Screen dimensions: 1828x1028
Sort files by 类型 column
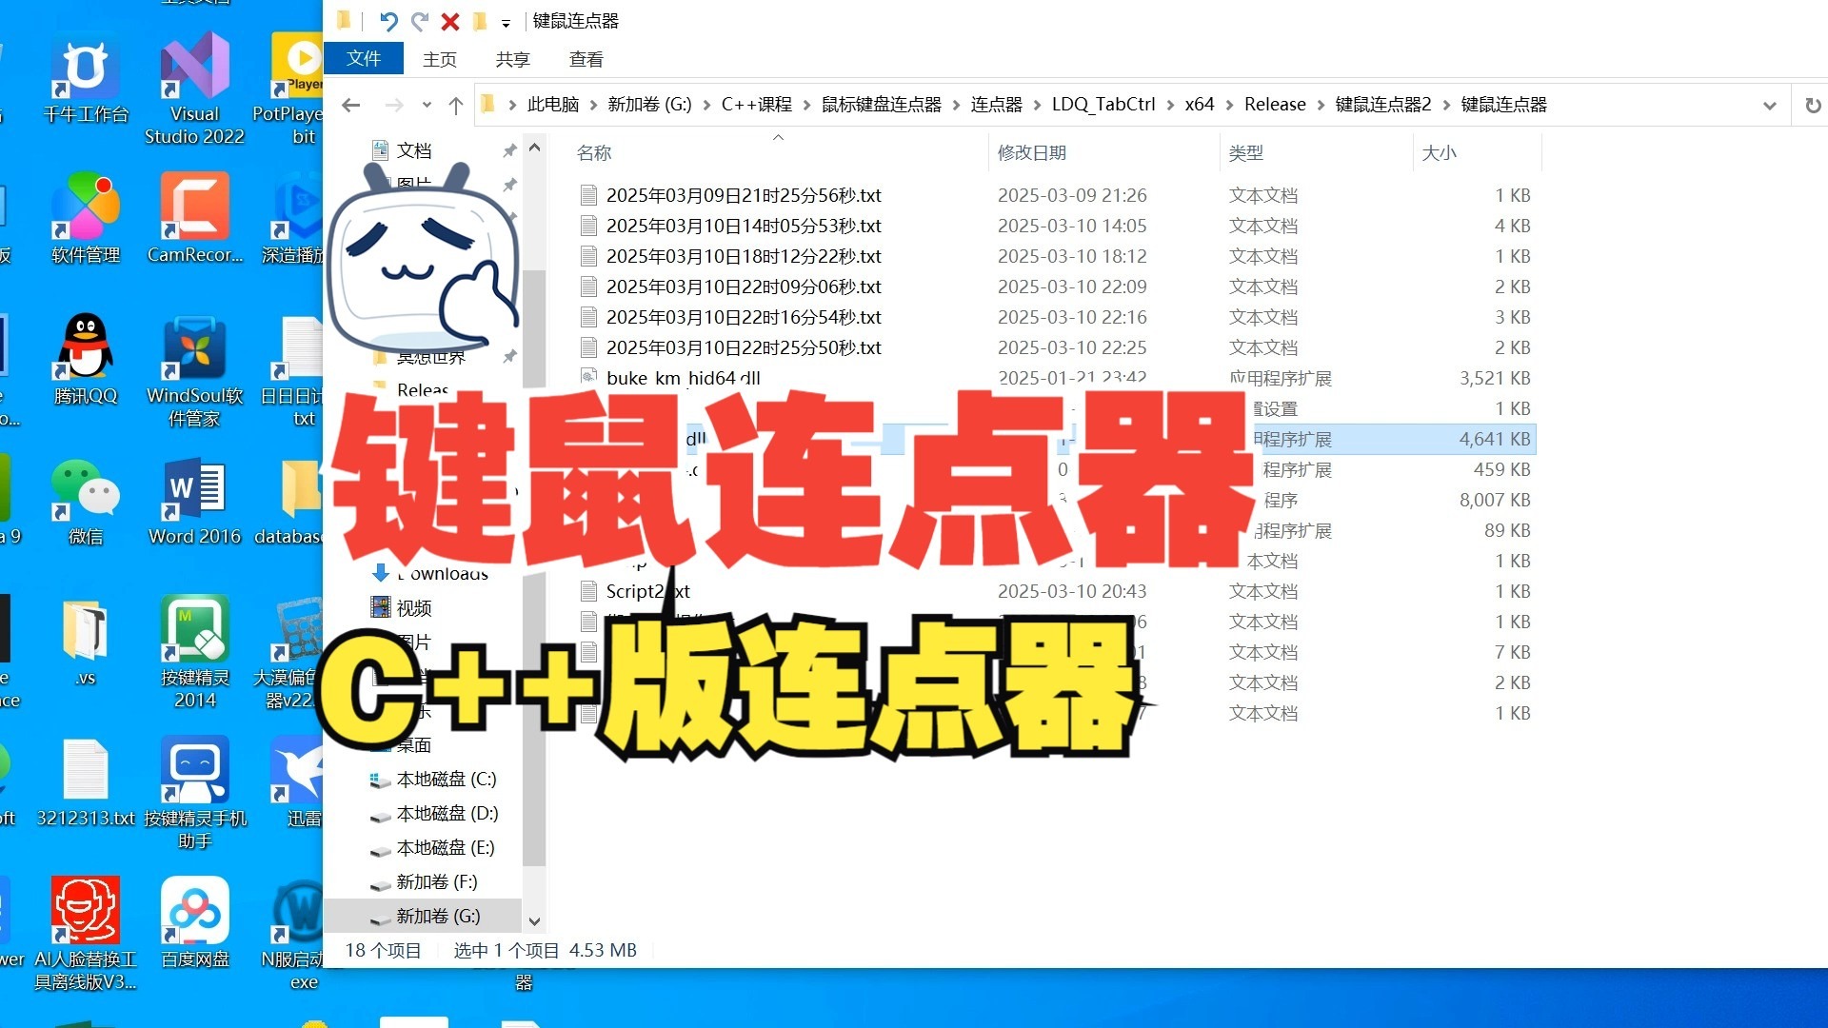[1245, 153]
